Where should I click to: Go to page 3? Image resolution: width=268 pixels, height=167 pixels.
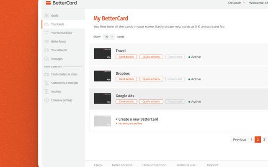click(264, 139)
